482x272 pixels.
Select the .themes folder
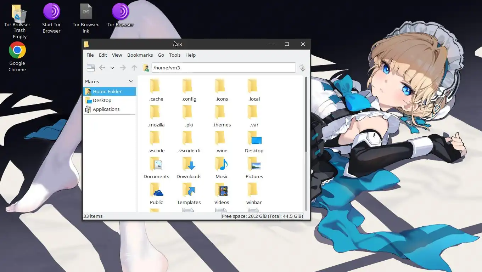click(x=222, y=116)
